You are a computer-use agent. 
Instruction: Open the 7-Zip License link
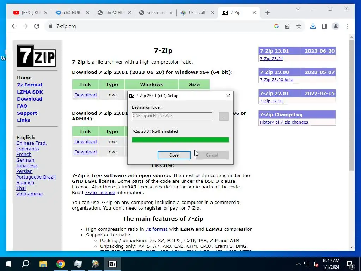(x=100, y=192)
